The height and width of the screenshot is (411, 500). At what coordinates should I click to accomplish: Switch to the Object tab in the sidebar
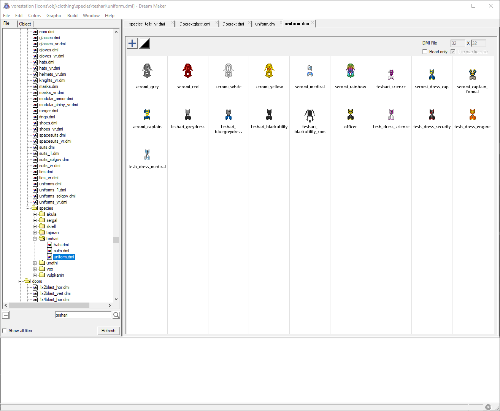(25, 24)
